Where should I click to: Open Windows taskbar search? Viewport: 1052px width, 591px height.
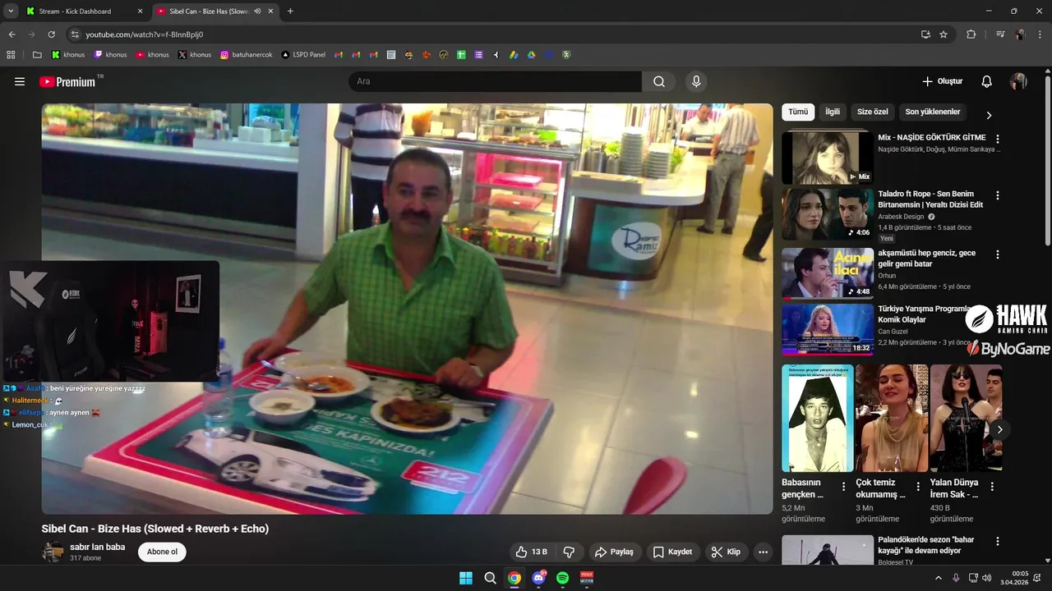[491, 578]
